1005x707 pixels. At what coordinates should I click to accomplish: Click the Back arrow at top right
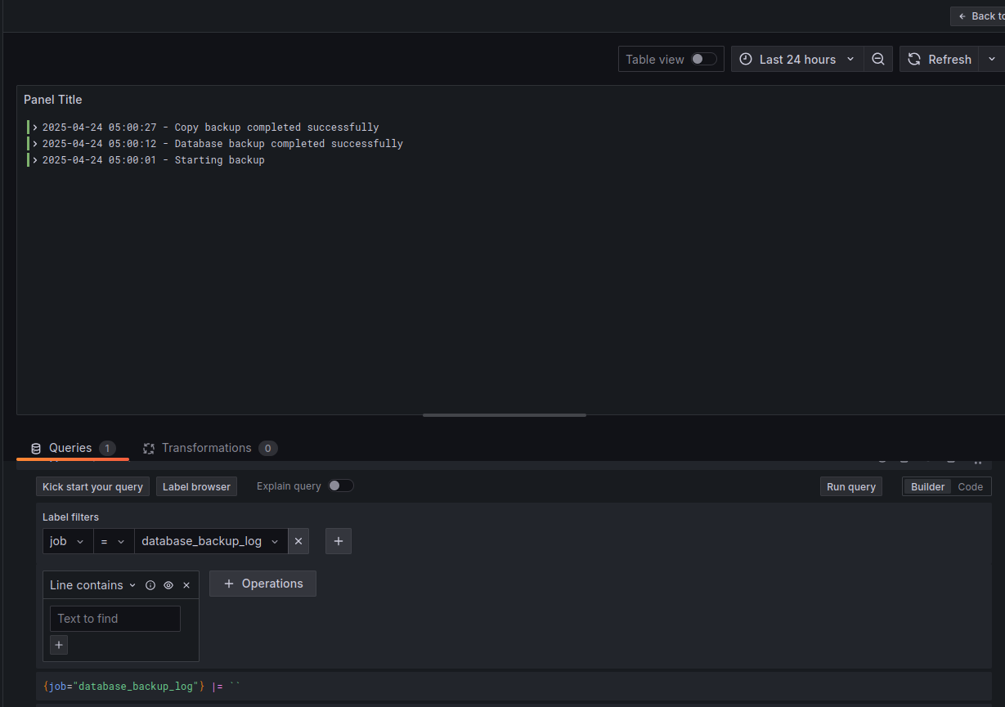[964, 16]
